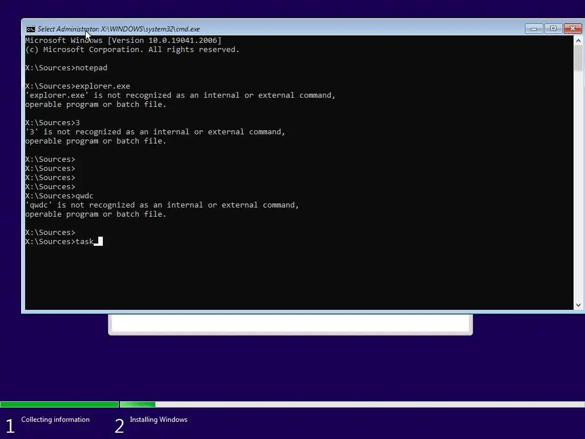Click "'3' is not recognized" error line
This screenshot has width=585, height=439.
point(155,132)
